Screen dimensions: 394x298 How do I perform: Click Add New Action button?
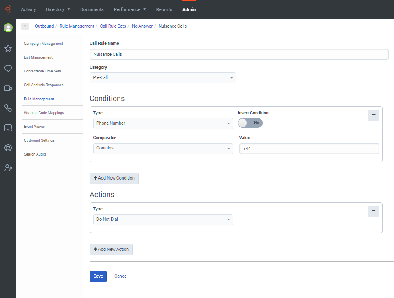[111, 250]
